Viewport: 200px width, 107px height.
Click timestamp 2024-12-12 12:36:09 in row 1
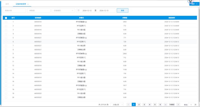point(171,22)
